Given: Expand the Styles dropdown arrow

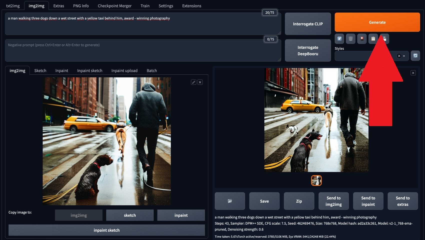Looking at the screenshot, I should click(x=404, y=56).
